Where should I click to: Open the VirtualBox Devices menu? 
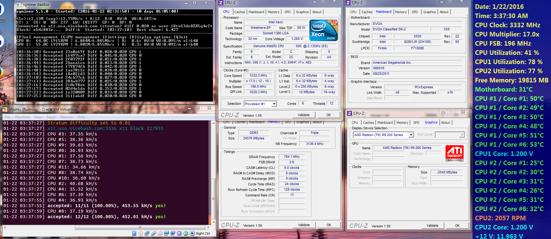[x=67, y=117]
